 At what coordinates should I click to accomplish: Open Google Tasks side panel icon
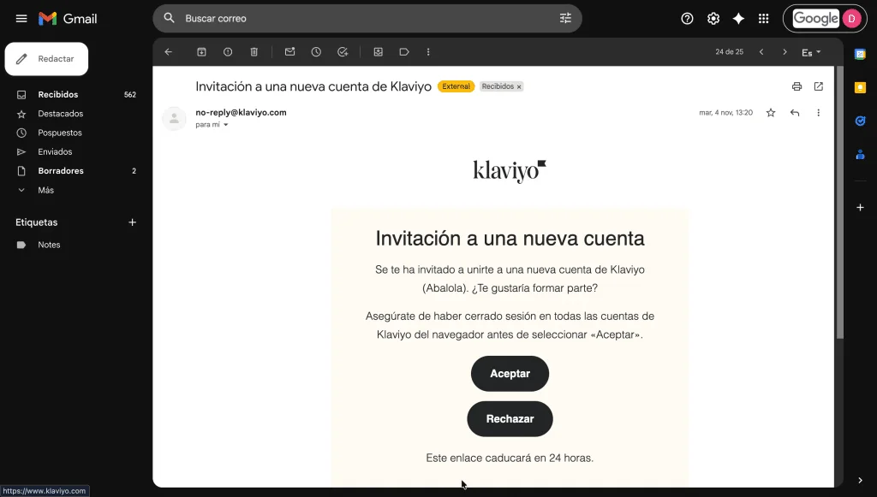(860, 121)
